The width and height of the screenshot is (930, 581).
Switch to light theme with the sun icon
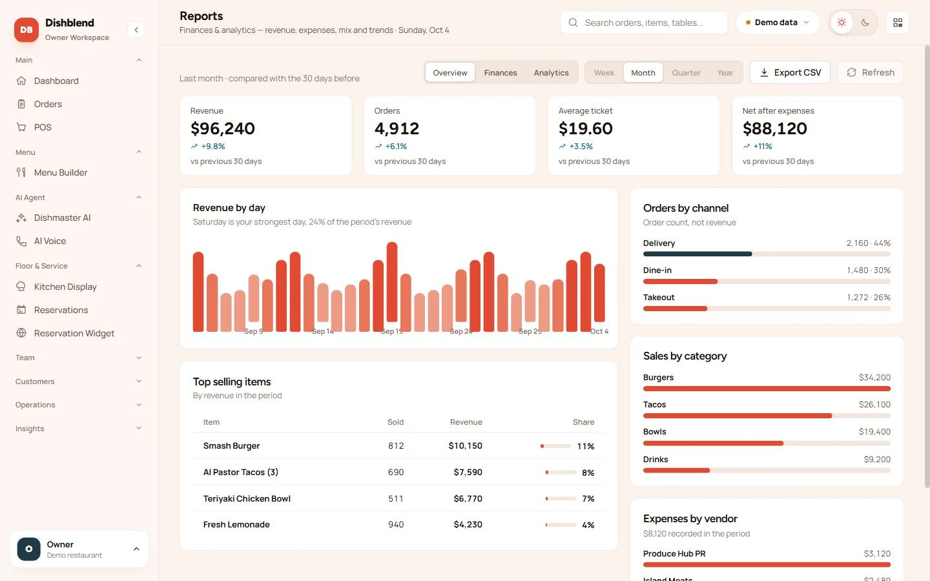coord(842,23)
